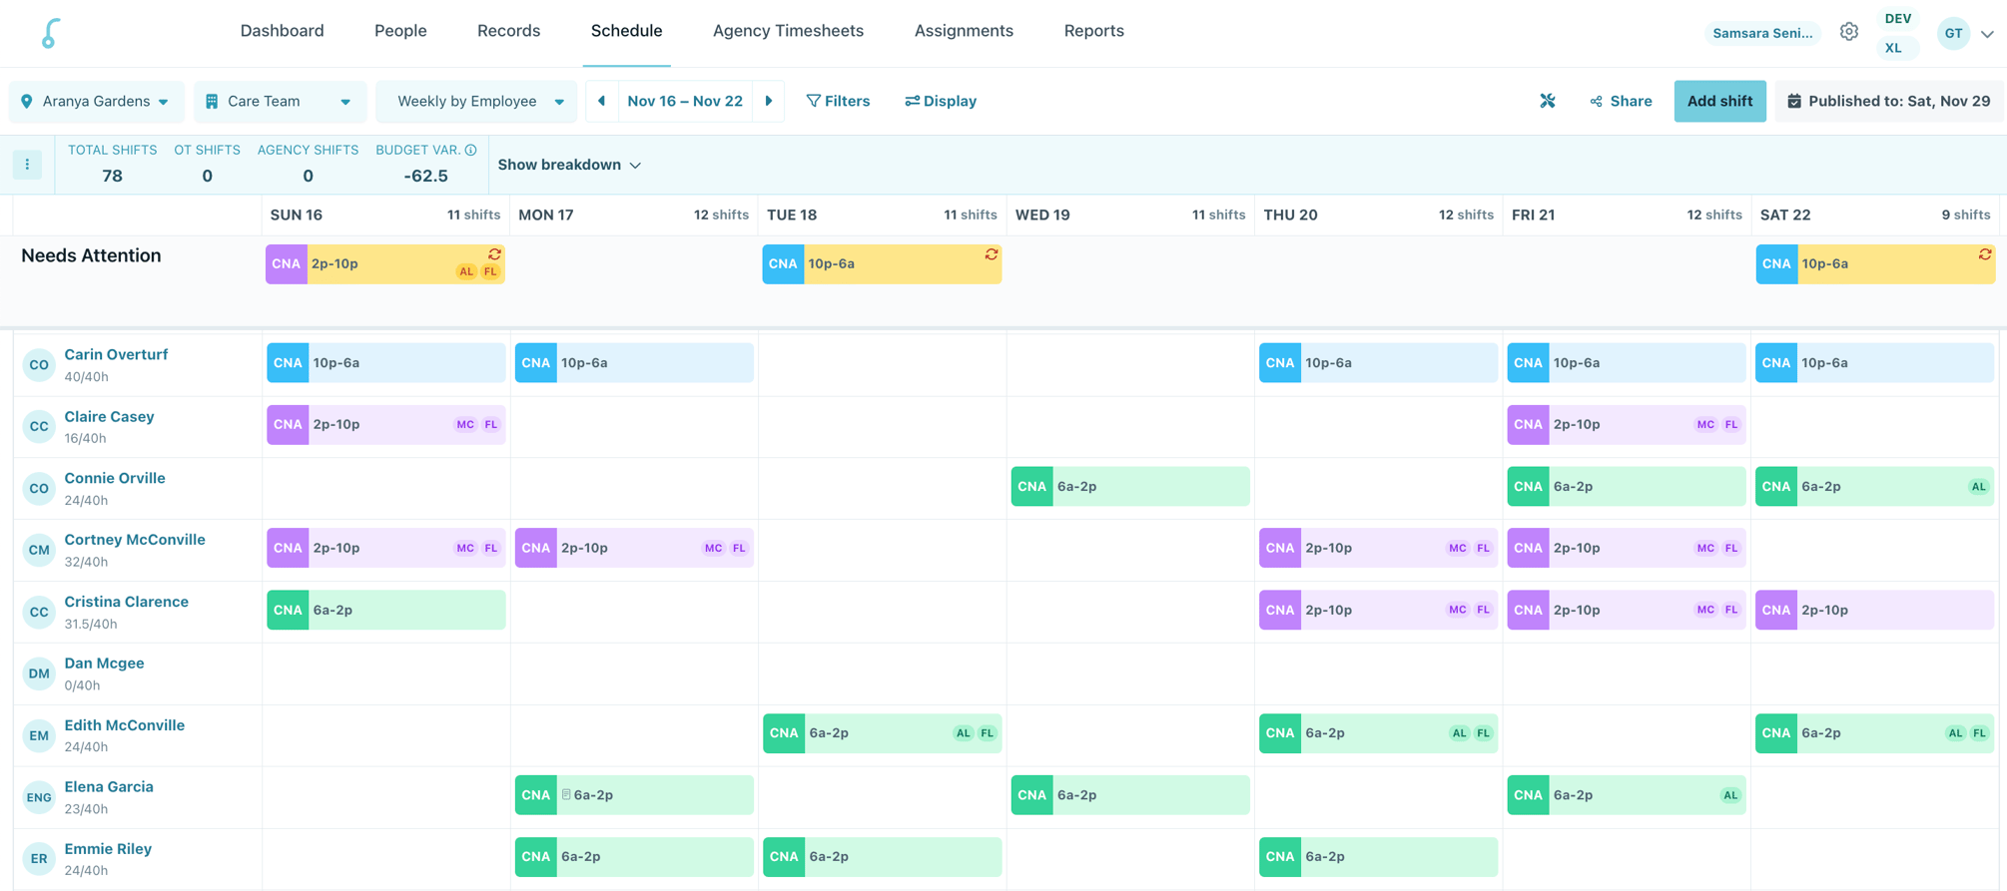Image resolution: width=2007 pixels, height=891 pixels.
Task: Click the Published to: Sat, Nov 29 button
Action: [1888, 101]
